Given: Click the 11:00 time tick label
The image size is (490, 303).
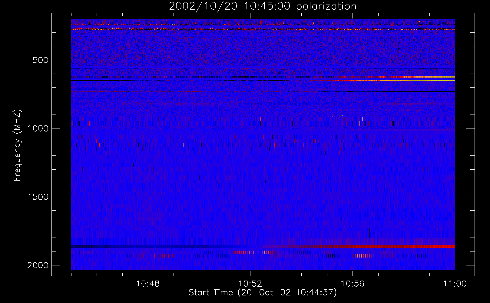Looking at the screenshot, I should click(x=455, y=284).
